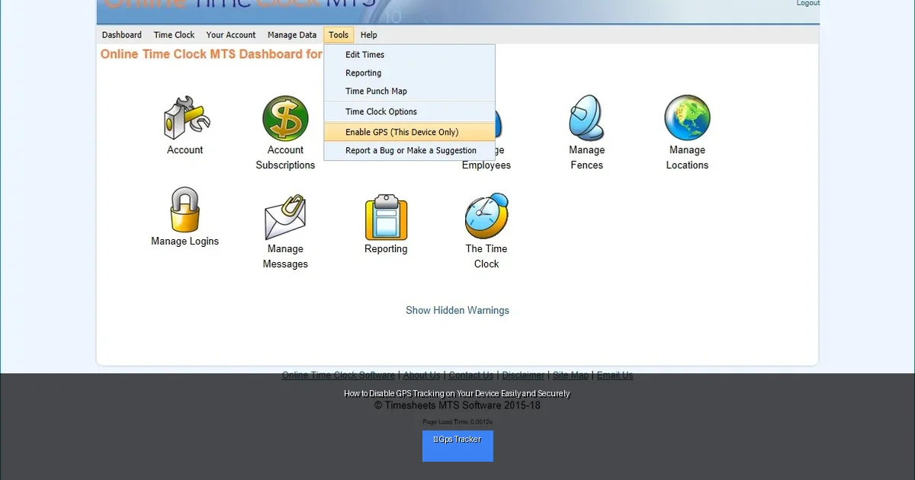Open the Tools menu
This screenshot has height=480, width=915.
coord(339,34)
